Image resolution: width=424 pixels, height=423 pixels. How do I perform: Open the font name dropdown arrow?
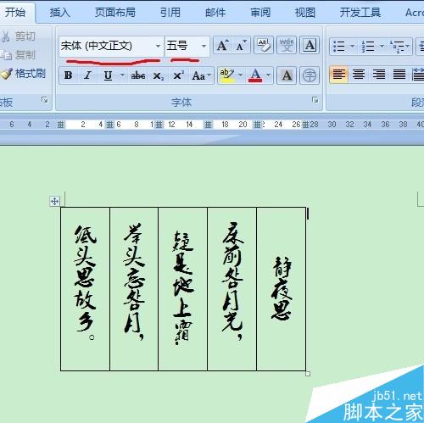(158, 46)
